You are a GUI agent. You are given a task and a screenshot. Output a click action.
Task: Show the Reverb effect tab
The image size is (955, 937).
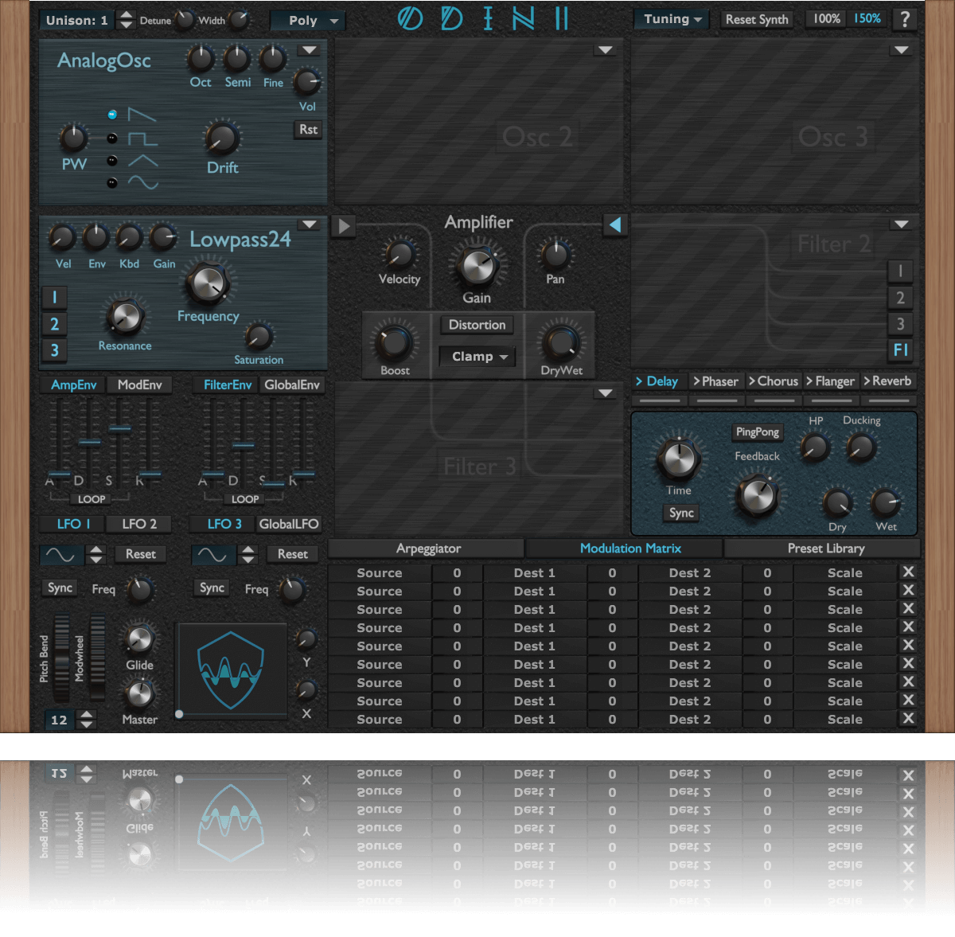pos(888,381)
